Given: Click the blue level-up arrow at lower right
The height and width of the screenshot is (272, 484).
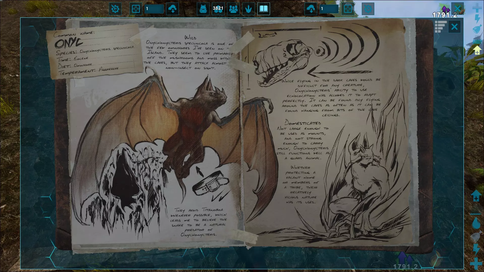Looking at the screenshot, I should coord(476,196).
